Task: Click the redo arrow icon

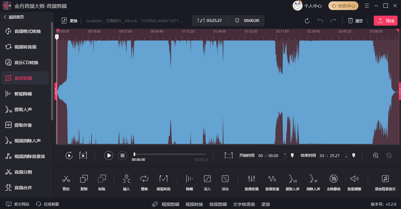Action: point(333,21)
